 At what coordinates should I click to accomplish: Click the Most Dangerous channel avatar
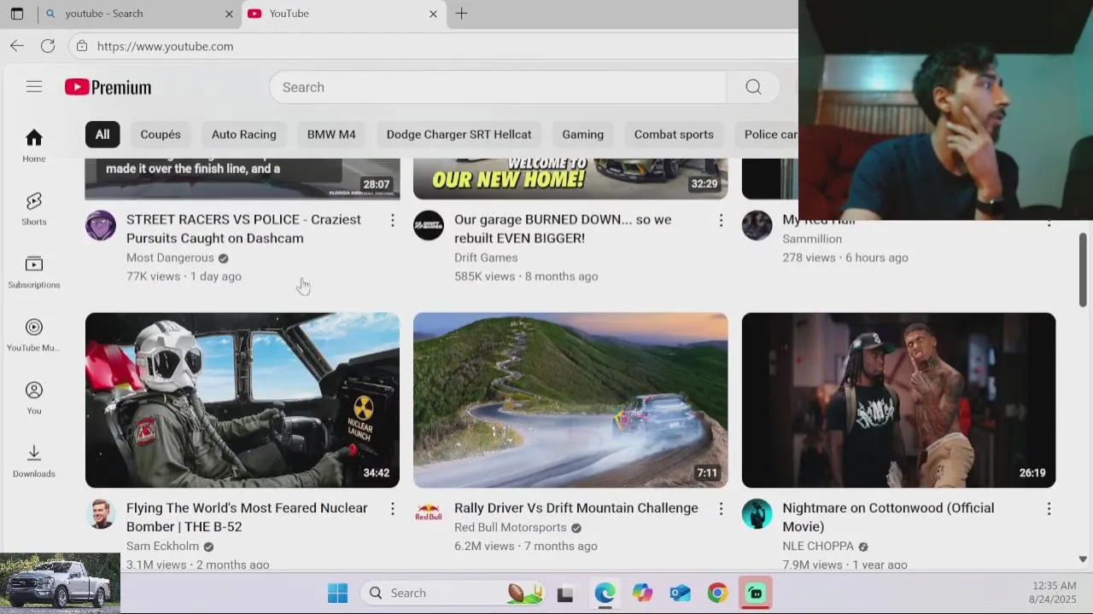(x=101, y=225)
